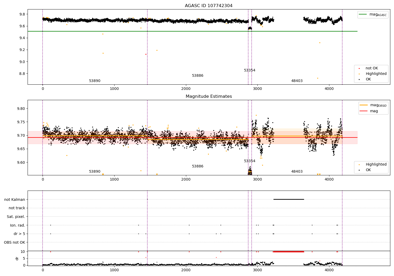Screen dimensions: 394x276
Task: Click the "not Kalman" row label
Action: point(15,200)
